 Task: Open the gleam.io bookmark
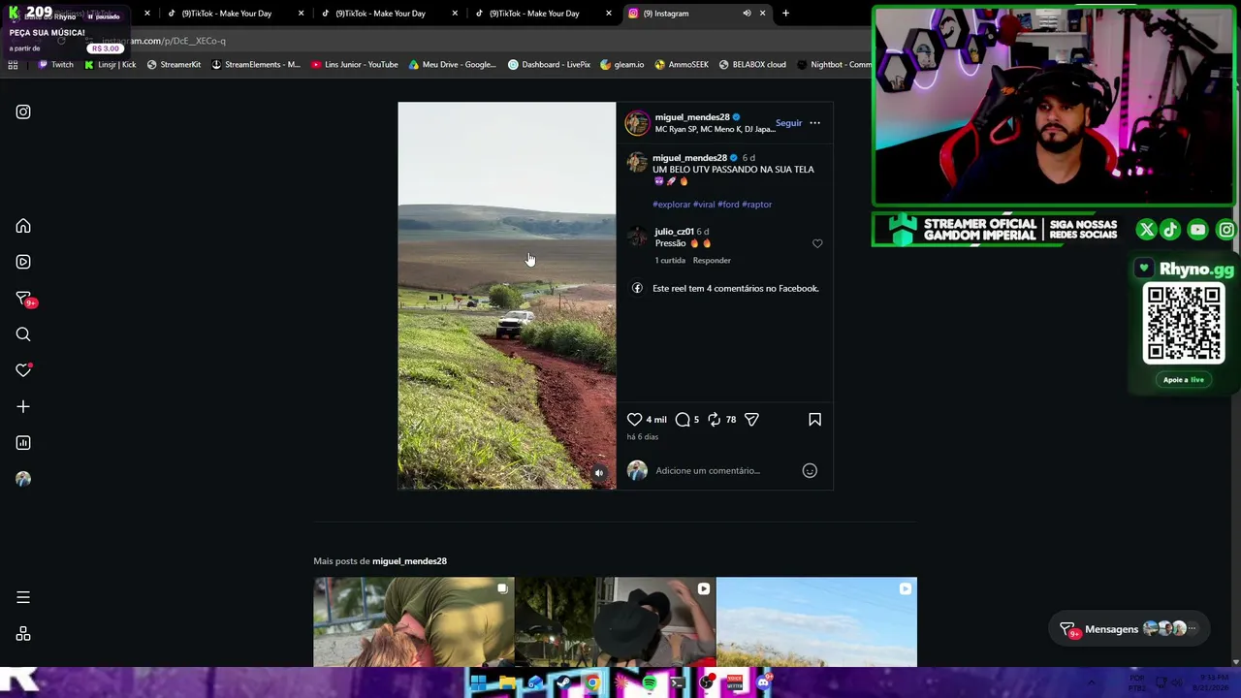pos(622,65)
